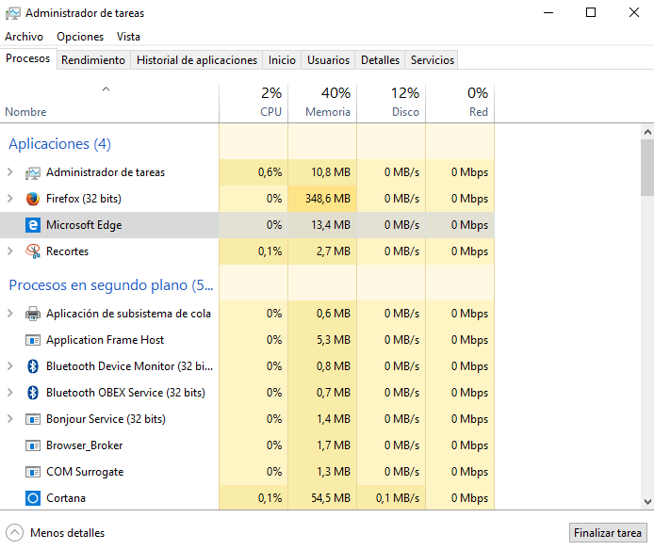Click the Browser_Broker icon
This screenshot has width=654, height=550.
point(33,445)
